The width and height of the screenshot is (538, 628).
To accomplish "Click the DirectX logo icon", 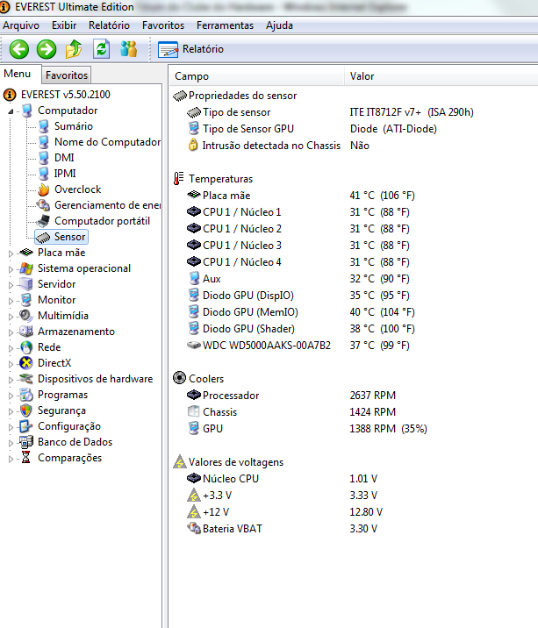I will (x=26, y=363).
